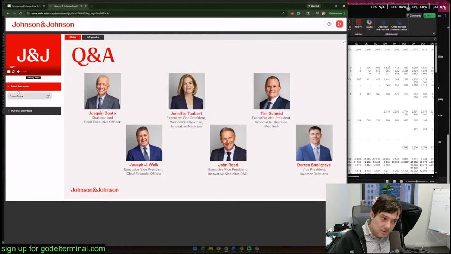Viewport: 451px width, 254px height.
Task: Click the green Share button in Excel
Action: point(430,16)
